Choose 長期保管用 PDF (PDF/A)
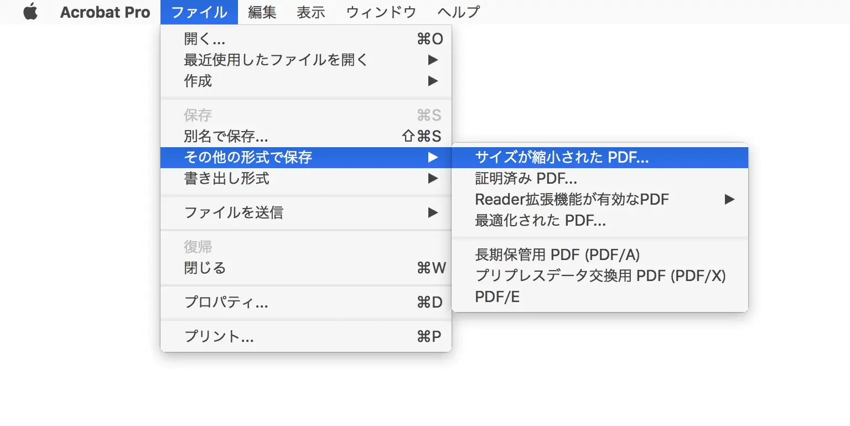The image size is (850, 426). [600, 254]
